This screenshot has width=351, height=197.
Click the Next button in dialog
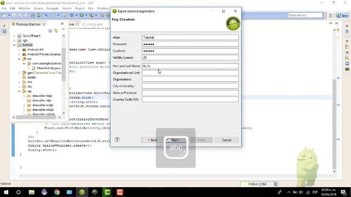pyautogui.click(x=175, y=140)
